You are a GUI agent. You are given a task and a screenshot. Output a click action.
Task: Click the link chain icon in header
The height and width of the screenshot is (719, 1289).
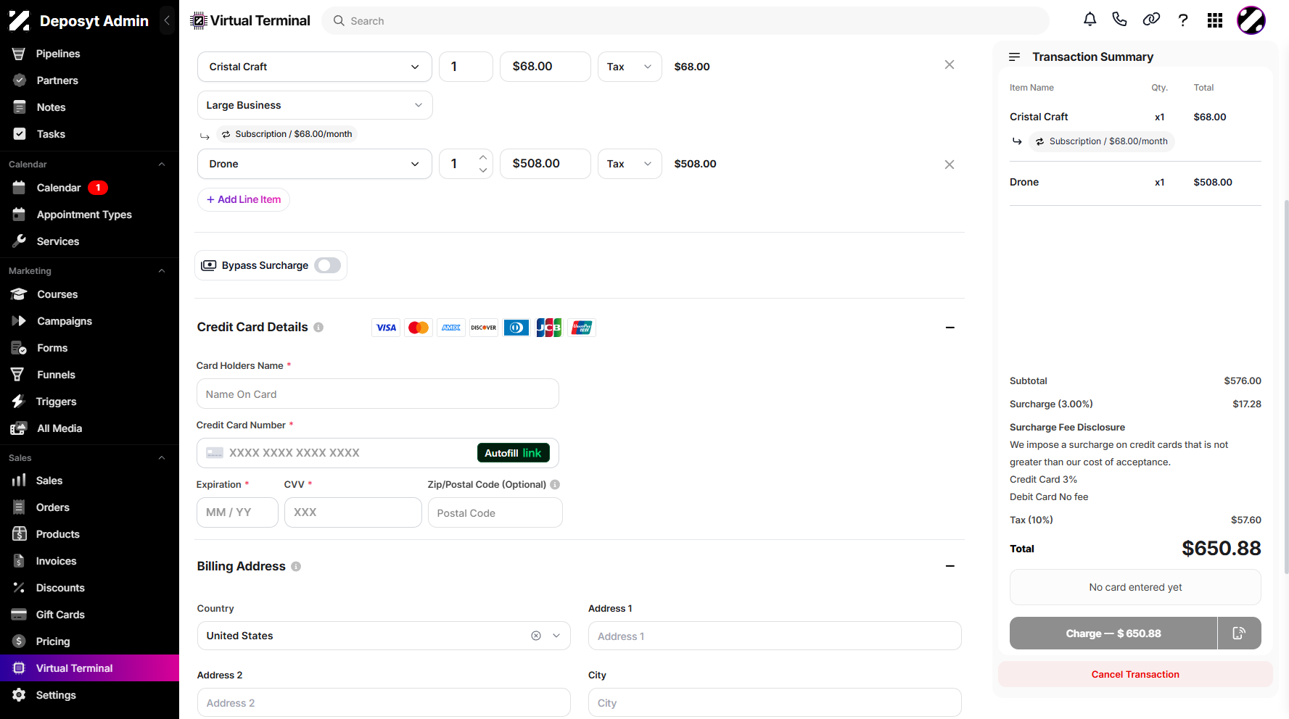pyautogui.click(x=1151, y=20)
